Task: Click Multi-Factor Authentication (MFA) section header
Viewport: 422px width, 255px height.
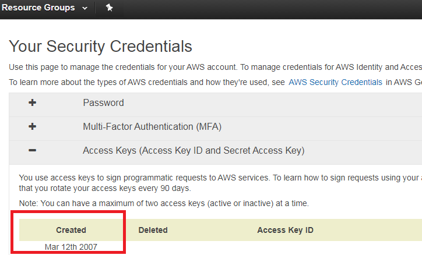Action: coord(152,126)
